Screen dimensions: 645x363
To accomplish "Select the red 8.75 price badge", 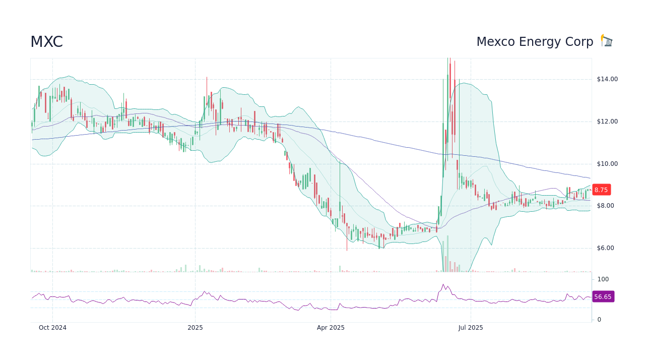I will (601, 190).
